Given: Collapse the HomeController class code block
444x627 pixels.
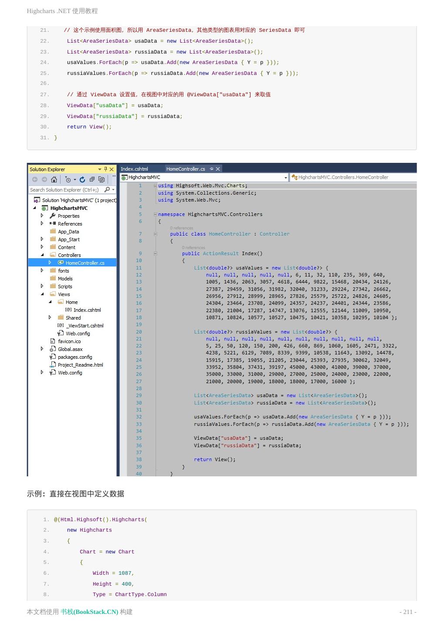Looking at the screenshot, I should pyautogui.click(x=155, y=234).
